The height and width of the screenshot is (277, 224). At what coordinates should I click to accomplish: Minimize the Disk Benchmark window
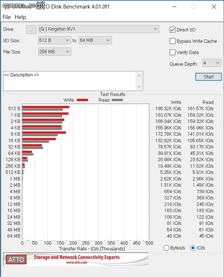(x=174, y=7)
